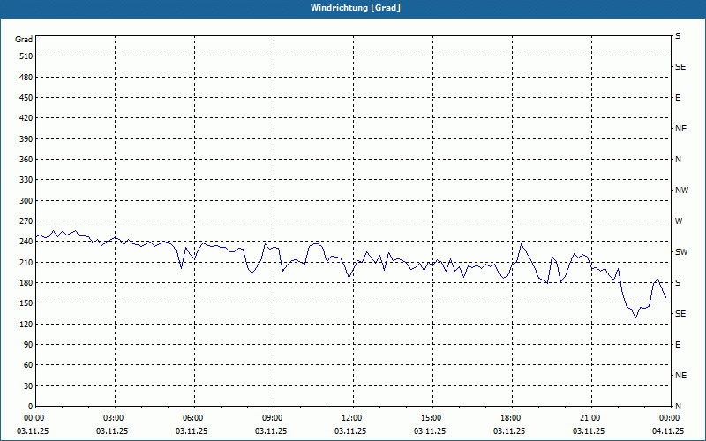Click the 420 degree axis label
This screenshot has width=706, height=441.
[26, 118]
